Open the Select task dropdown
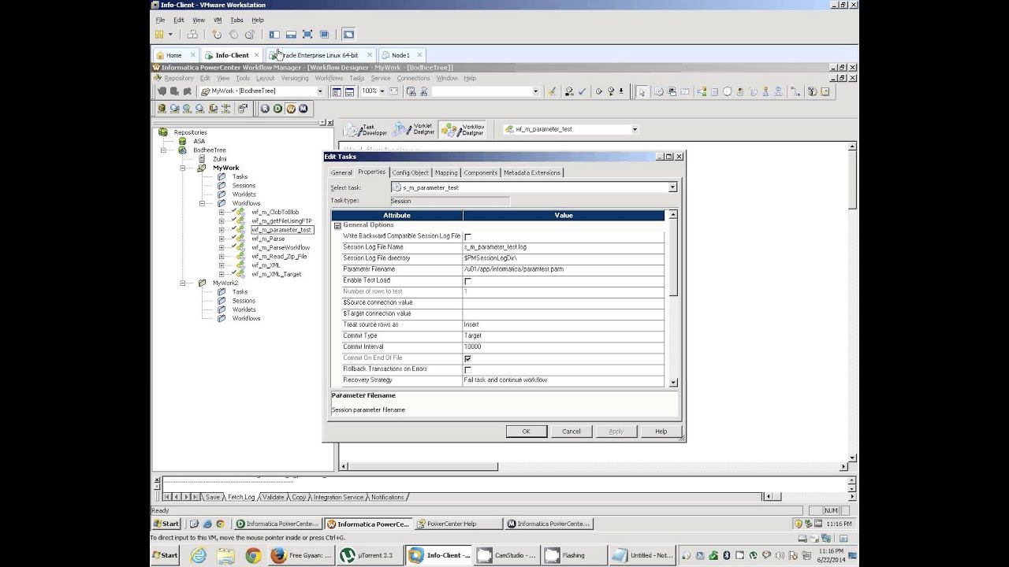The image size is (1009, 567). (672, 187)
